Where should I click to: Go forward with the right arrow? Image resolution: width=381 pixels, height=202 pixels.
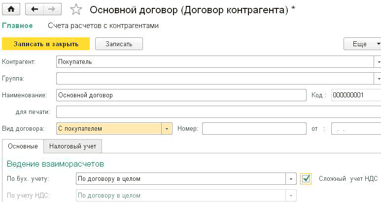[x=50, y=9]
